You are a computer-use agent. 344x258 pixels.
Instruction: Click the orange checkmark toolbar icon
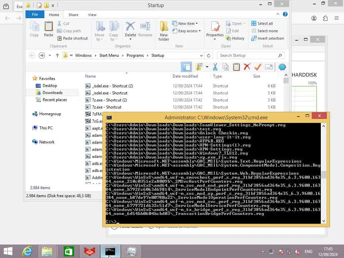click(x=258, y=67)
